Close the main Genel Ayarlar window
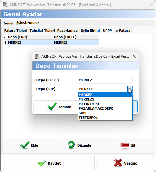 [x=151, y=5]
